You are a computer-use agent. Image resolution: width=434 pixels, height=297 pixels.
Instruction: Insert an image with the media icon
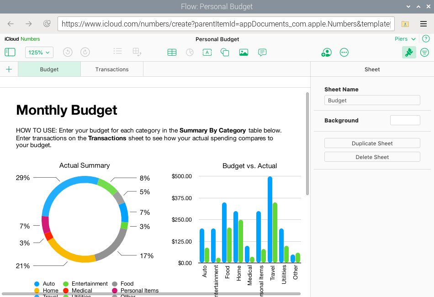pyautogui.click(x=243, y=52)
